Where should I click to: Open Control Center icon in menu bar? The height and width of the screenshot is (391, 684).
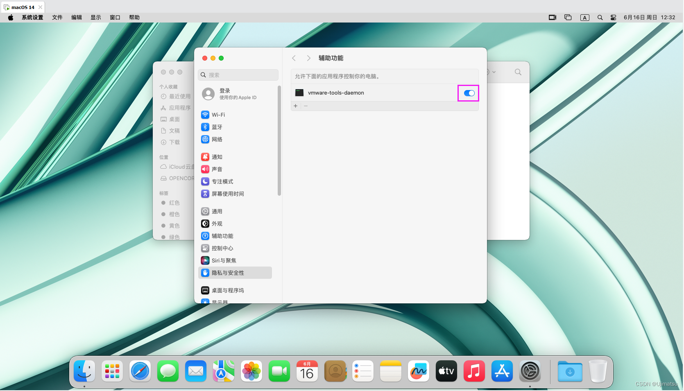coord(613,17)
